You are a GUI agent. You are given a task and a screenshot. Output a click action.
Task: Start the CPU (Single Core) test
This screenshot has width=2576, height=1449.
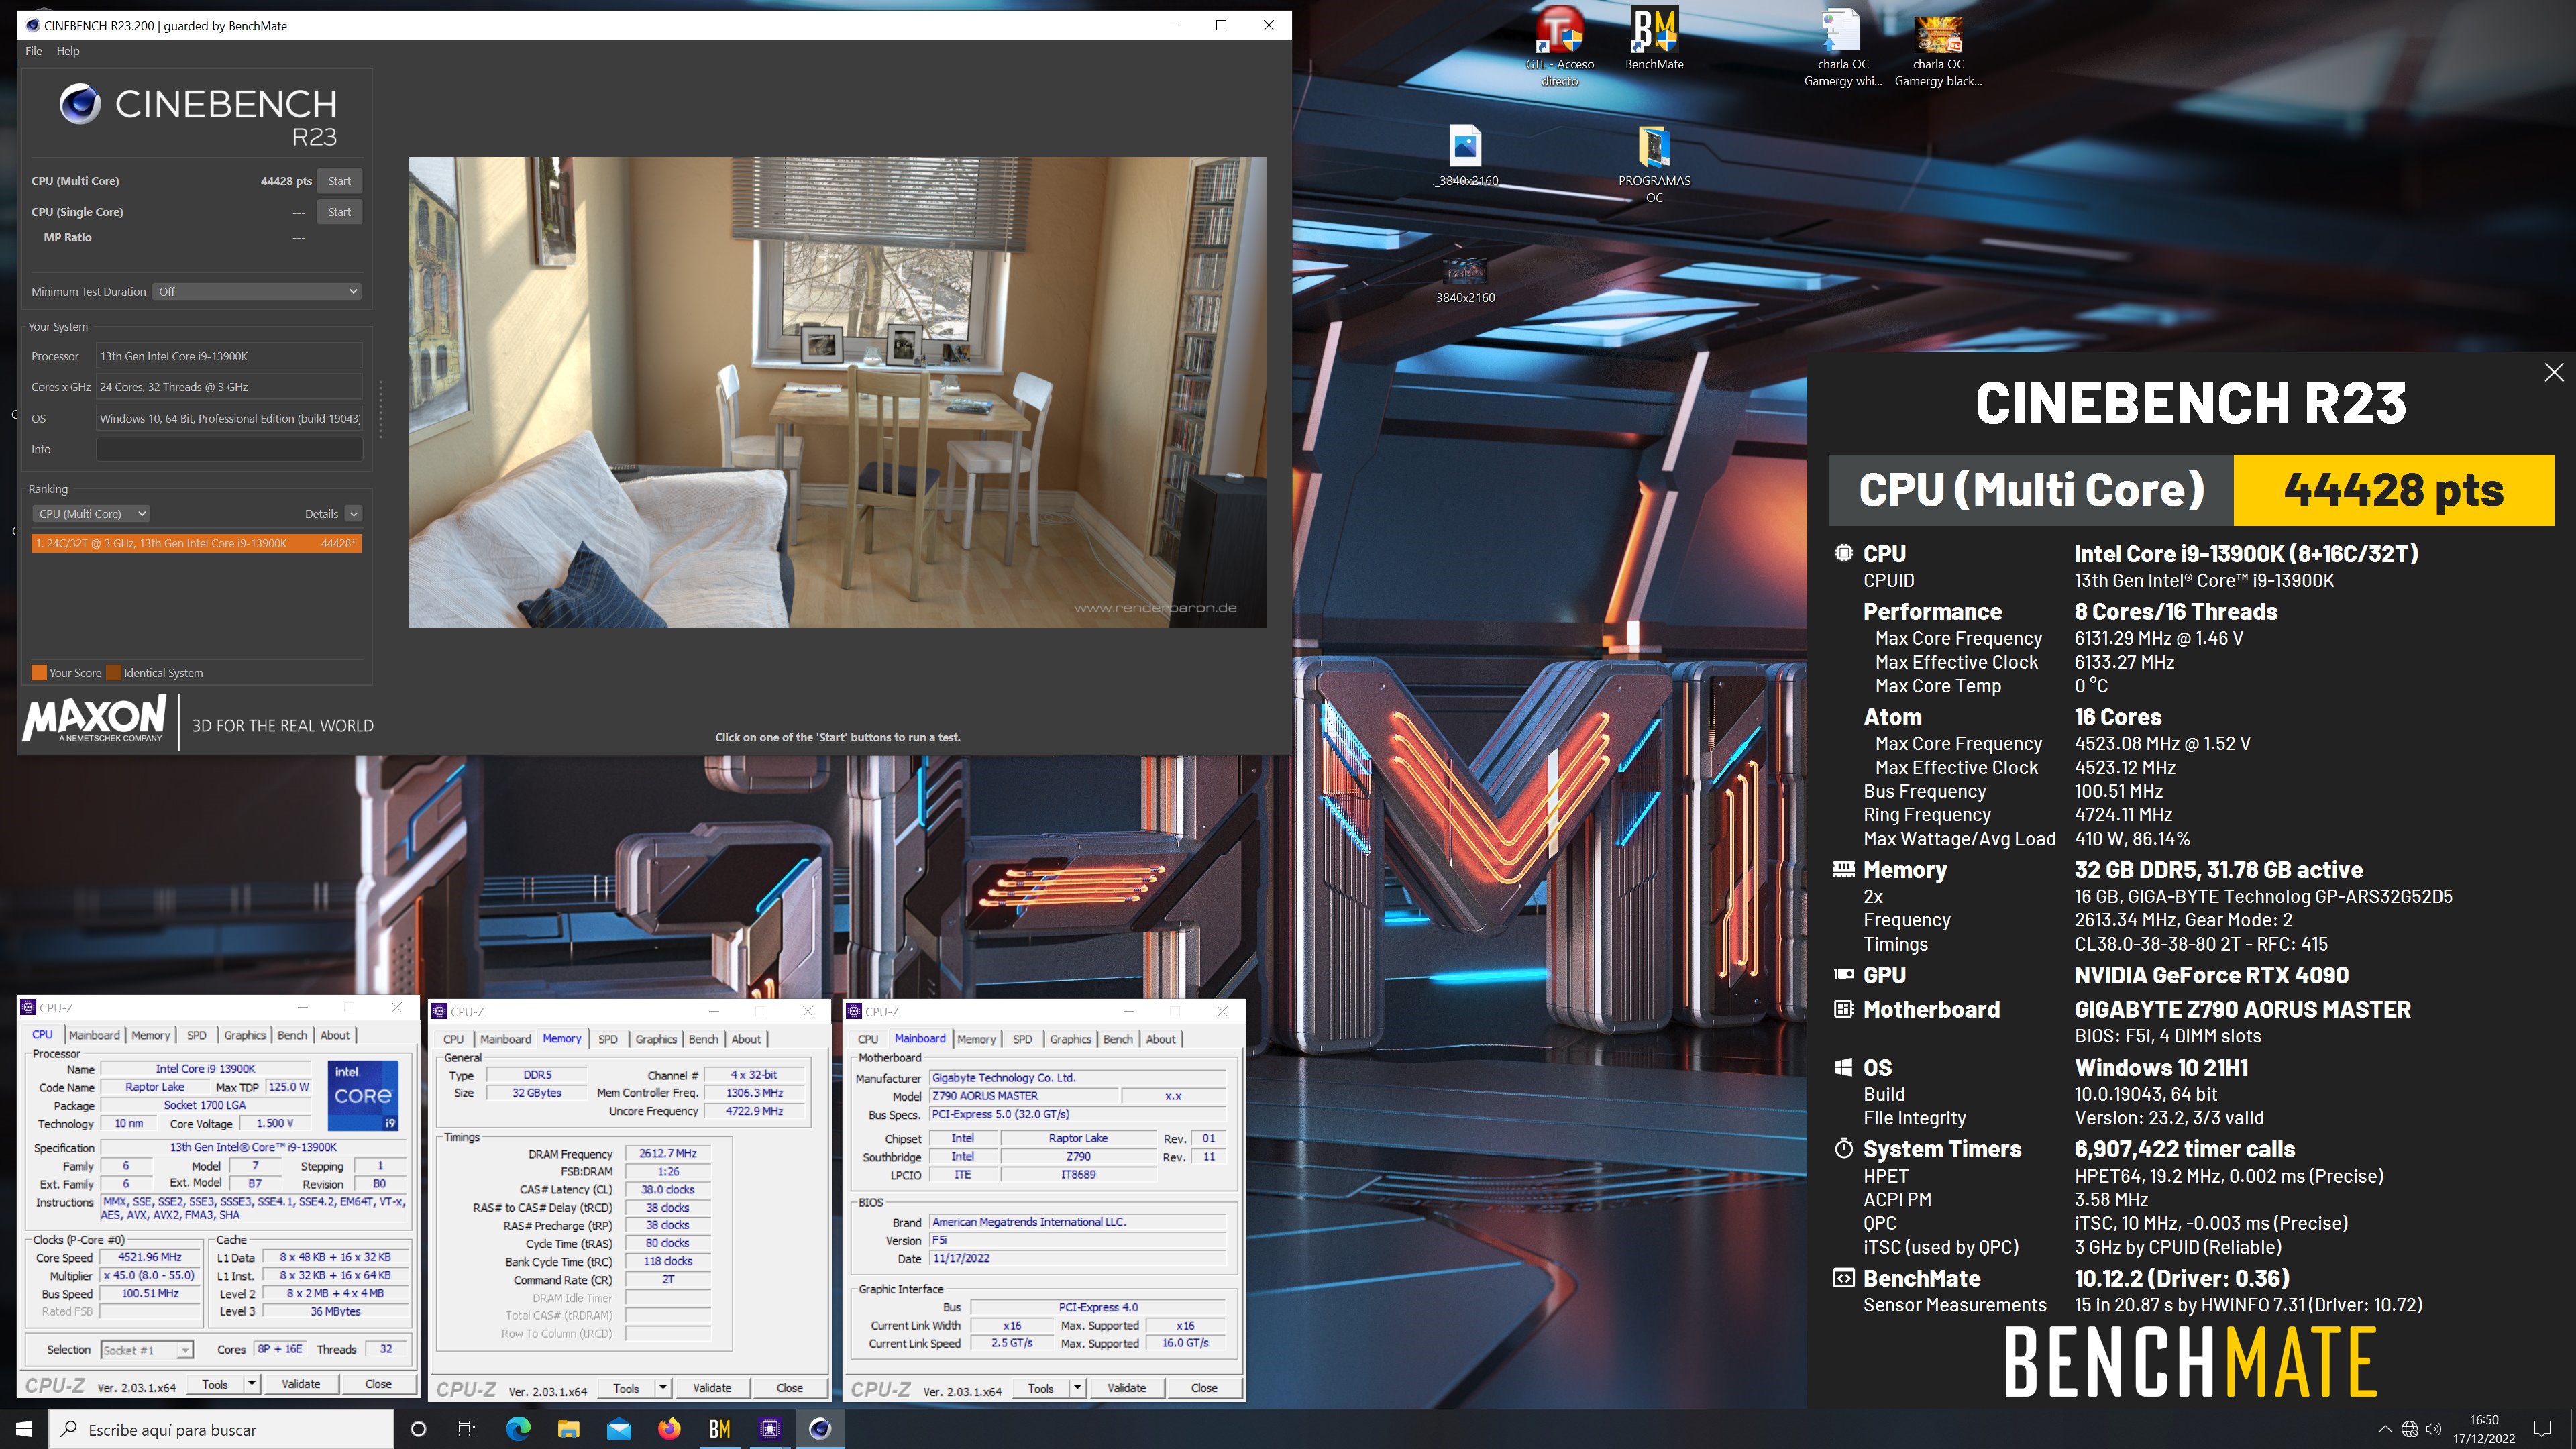click(x=339, y=212)
